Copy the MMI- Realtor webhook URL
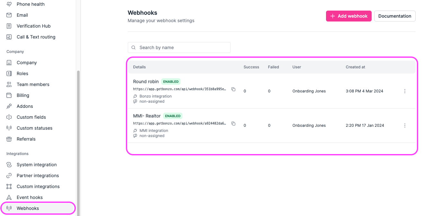 tap(234, 124)
